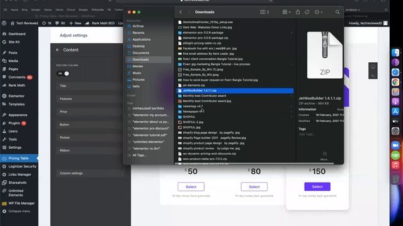The height and width of the screenshot is (226, 403).
Task: Click purple Select button under $150
Action: (317, 186)
